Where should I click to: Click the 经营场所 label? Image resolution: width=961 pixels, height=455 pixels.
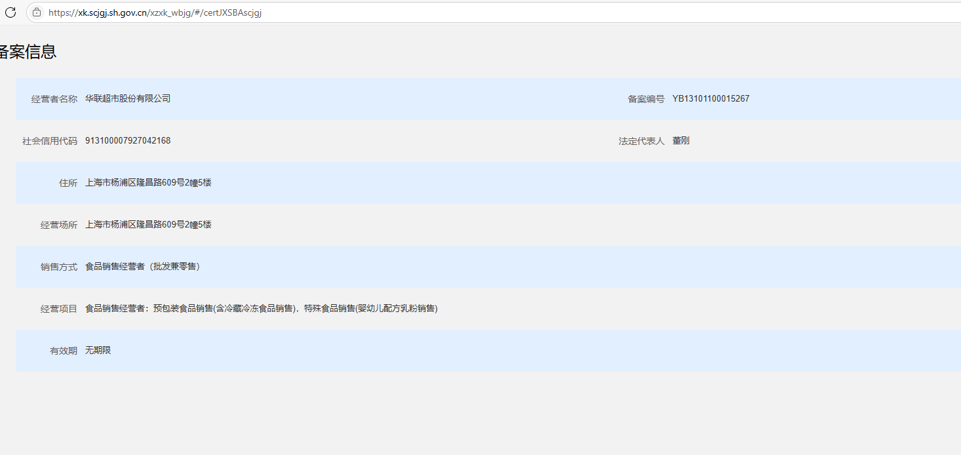(59, 225)
